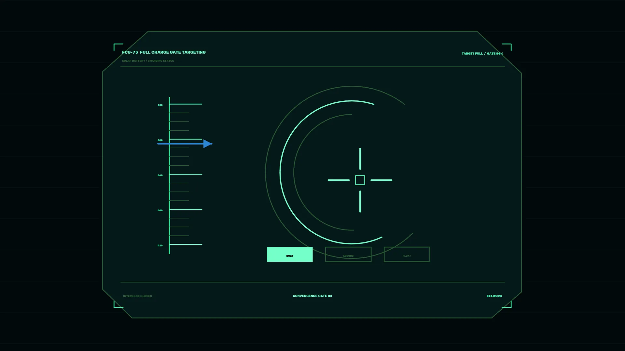
Task: Select the BULK mode button
Action: click(290, 254)
